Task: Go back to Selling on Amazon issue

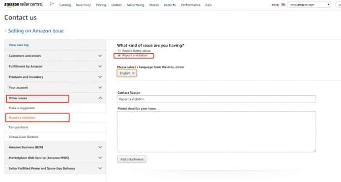Action: pyautogui.click(x=36, y=30)
